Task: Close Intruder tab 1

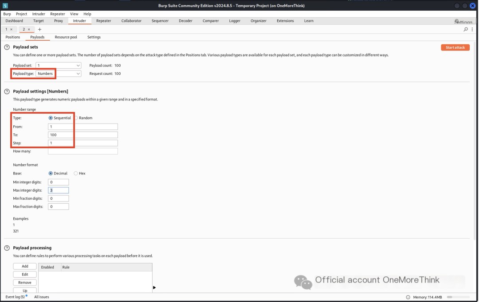Action: coord(11,29)
